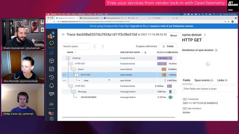Open the Chrome menu in macOS menu bar

[x=53, y=14]
